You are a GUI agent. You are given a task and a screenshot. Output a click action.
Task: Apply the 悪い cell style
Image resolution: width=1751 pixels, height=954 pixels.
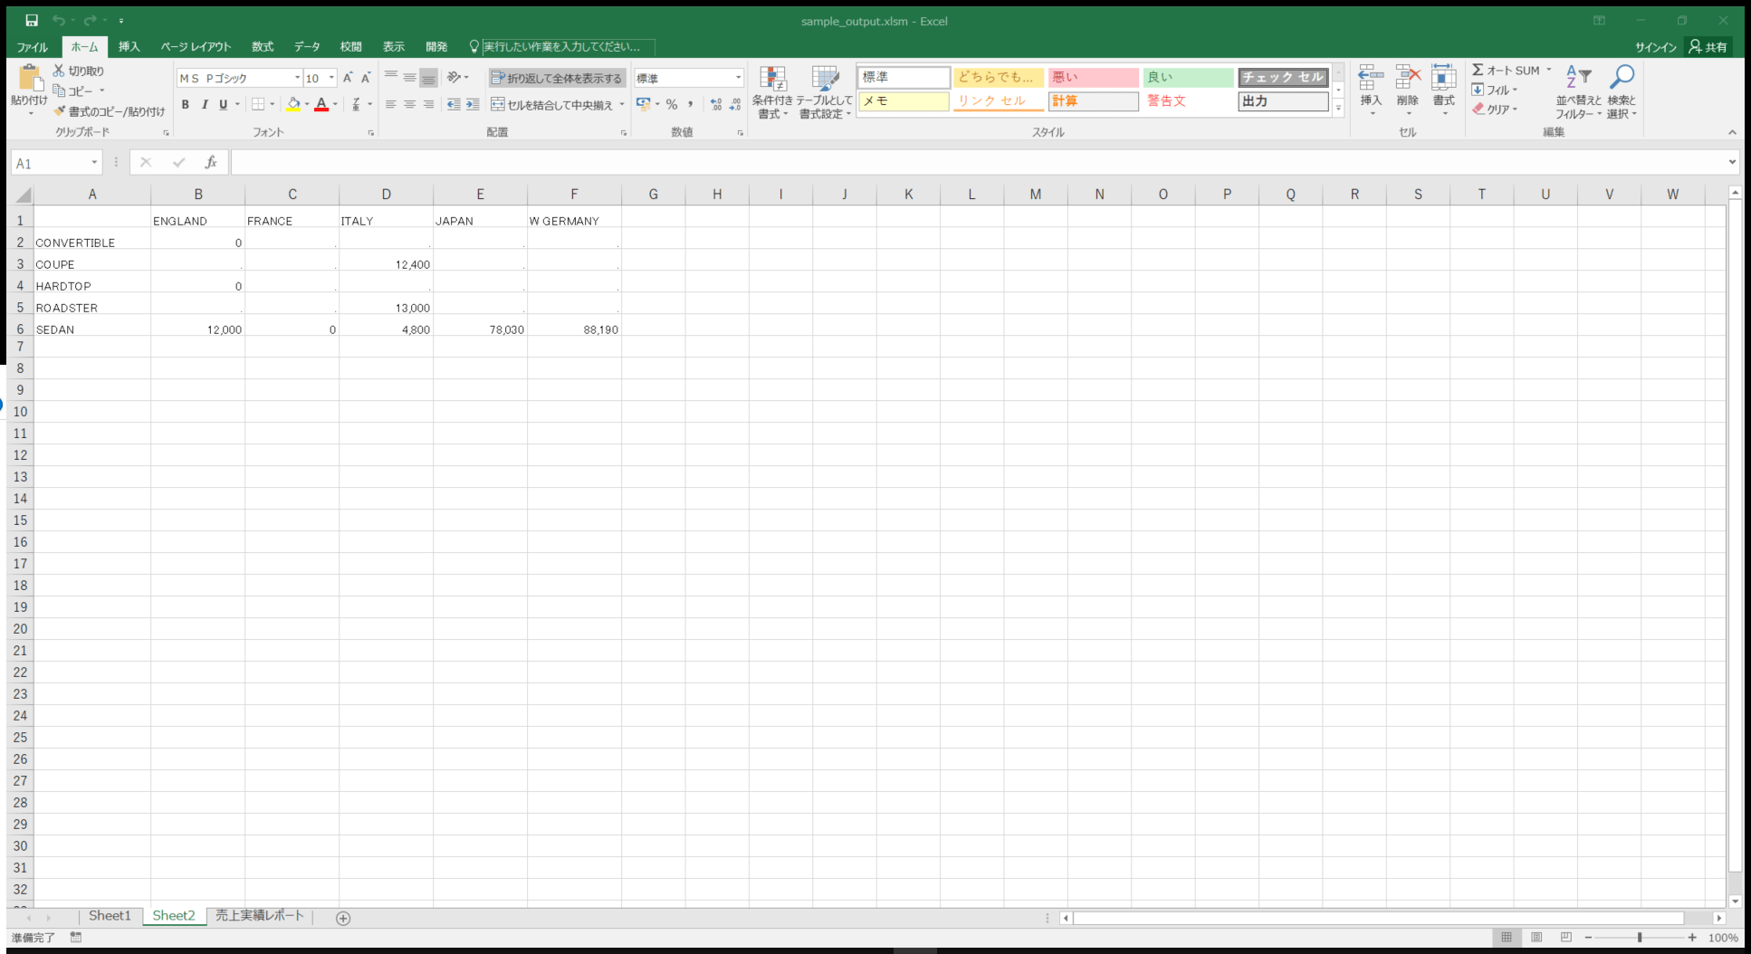pos(1093,78)
